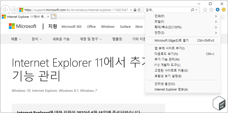This screenshot has width=228, height=113.
Task: Expand the 계정 및 청구 dropdown
Action: [91, 39]
